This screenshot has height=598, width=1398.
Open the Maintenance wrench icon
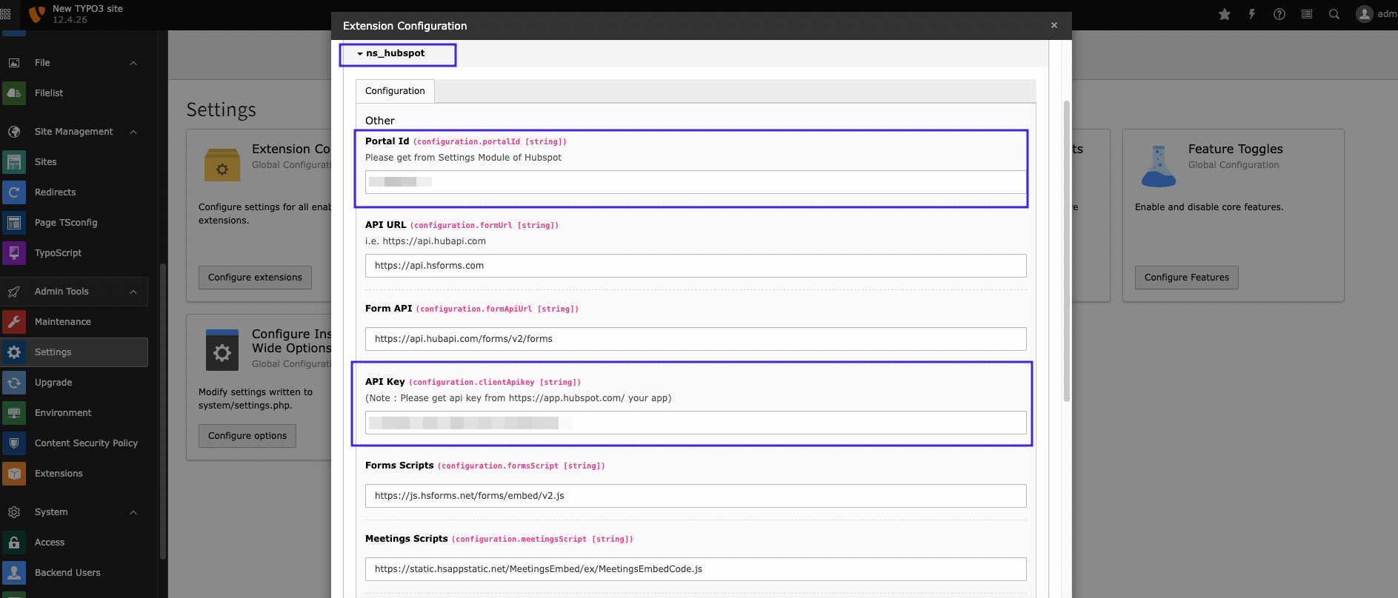(14, 322)
